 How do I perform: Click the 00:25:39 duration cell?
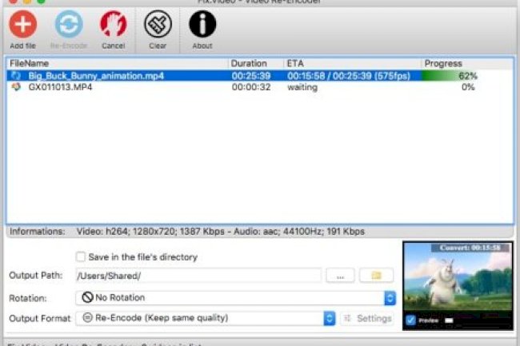251,76
